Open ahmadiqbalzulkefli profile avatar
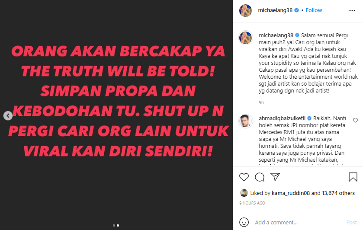The image size is (363, 230). click(245, 121)
